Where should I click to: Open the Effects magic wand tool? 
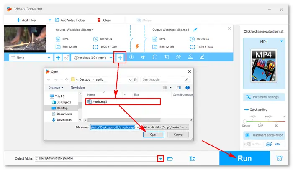[x=178, y=57]
